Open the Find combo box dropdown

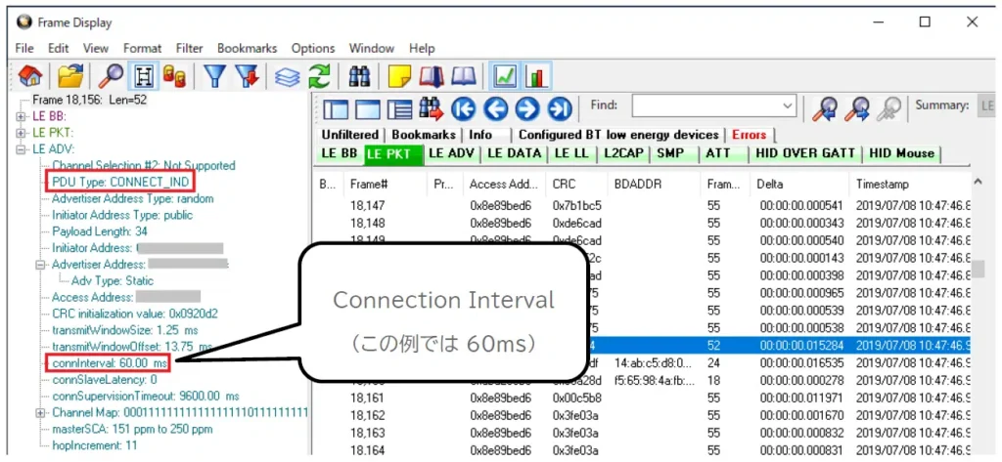[788, 105]
